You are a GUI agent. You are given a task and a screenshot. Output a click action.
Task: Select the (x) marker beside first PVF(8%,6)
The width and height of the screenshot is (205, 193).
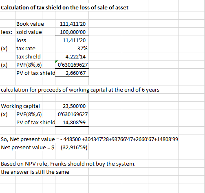click(x=4, y=65)
